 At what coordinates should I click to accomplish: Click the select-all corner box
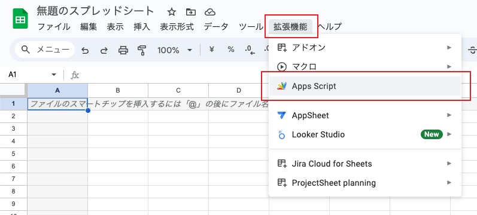(x=13, y=90)
